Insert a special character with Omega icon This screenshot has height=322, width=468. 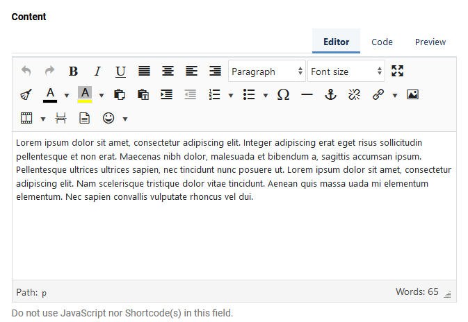click(283, 94)
